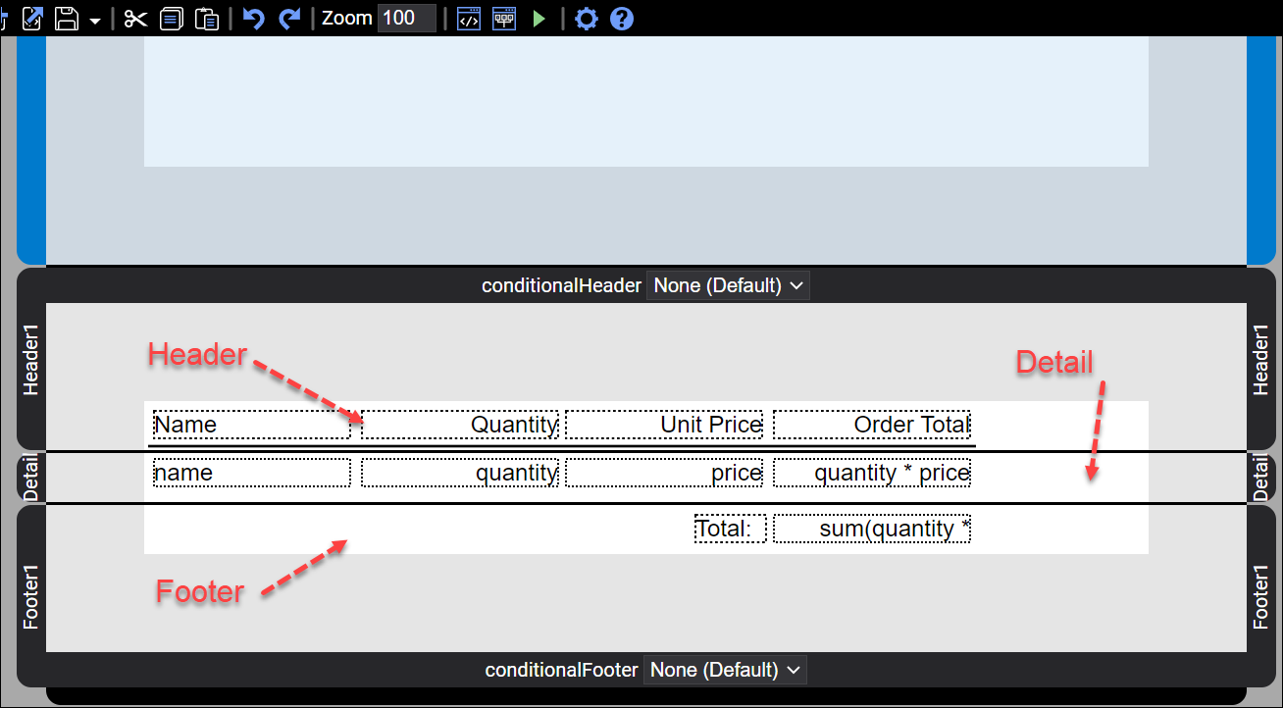This screenshot has width=1283, height=708.
Task: Select the left Footer1 band label
Action: (31, 596)
